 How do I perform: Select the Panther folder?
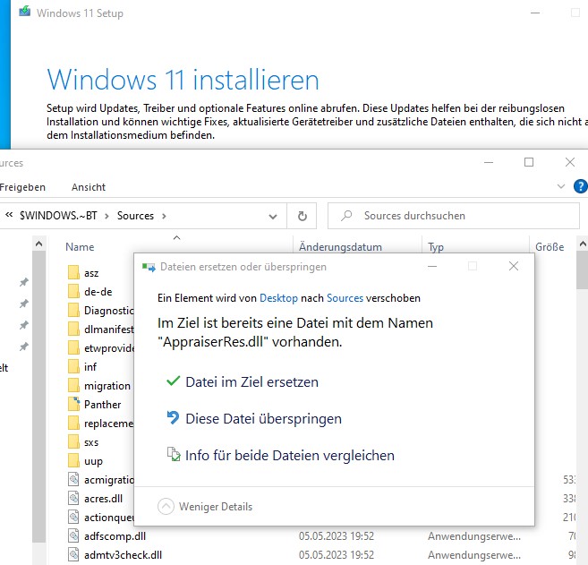click(x=102, y=405)
